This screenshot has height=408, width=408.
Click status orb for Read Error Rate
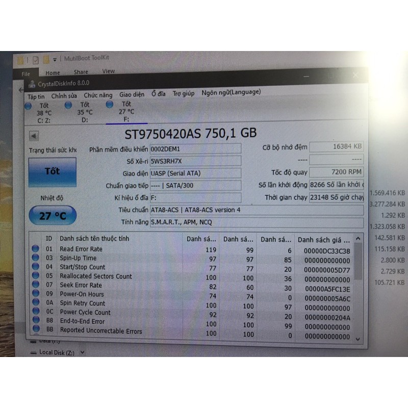pos(35,248)
